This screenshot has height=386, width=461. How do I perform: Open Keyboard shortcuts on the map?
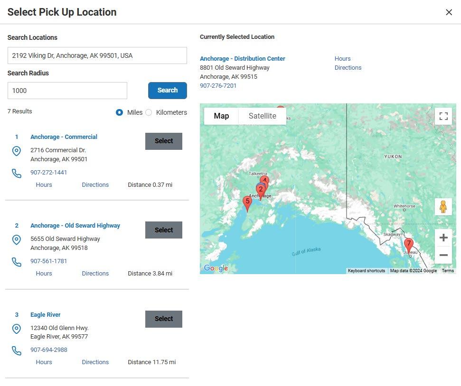367,271
